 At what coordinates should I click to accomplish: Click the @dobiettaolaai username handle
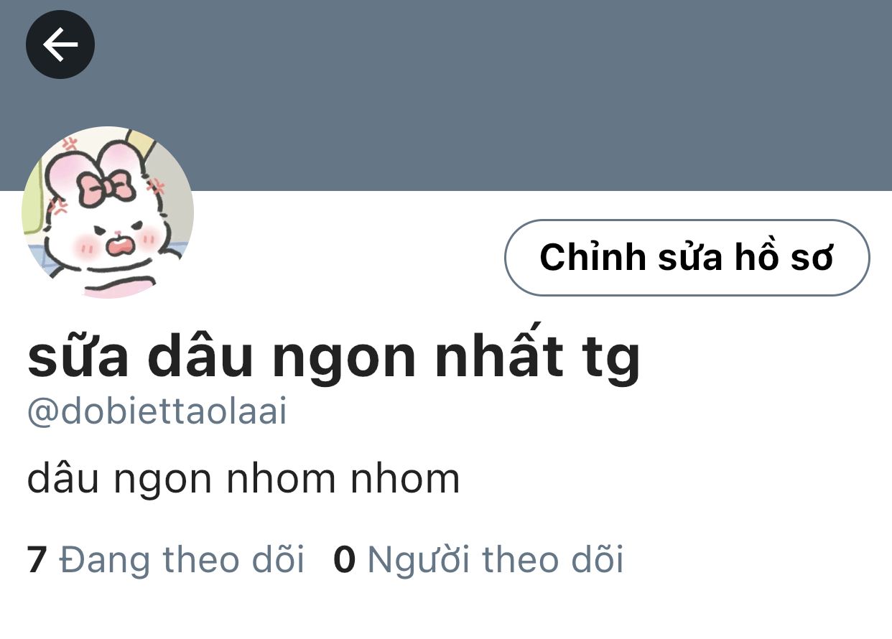tap(157, 414)
